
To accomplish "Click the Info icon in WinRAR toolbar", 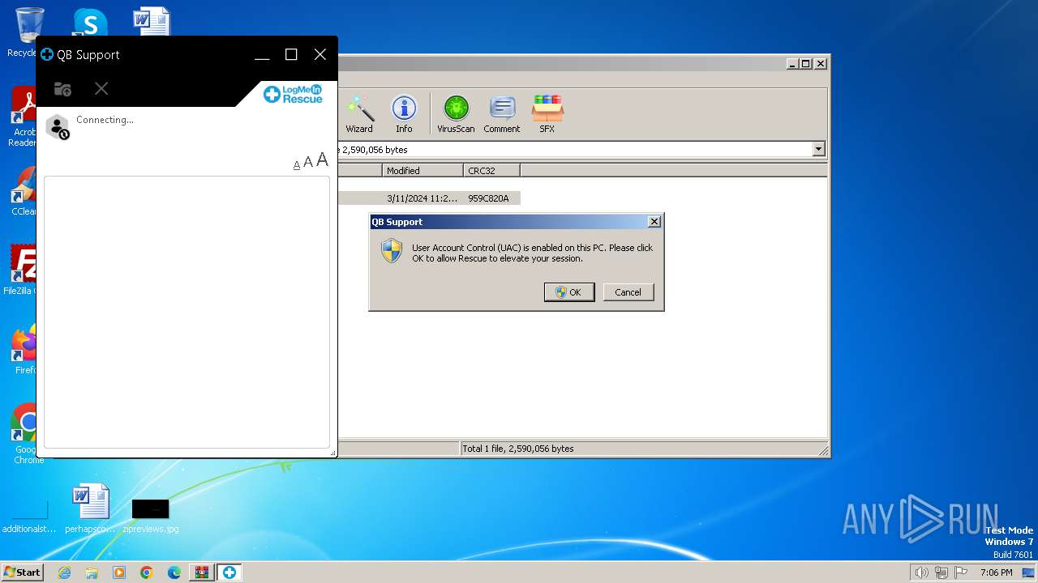I will [x=404, y=114].
